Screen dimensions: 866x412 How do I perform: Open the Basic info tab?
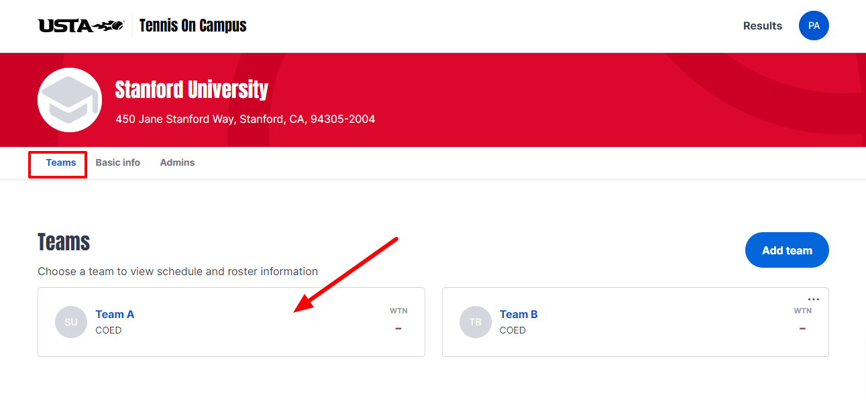click(x=118, y=162)
